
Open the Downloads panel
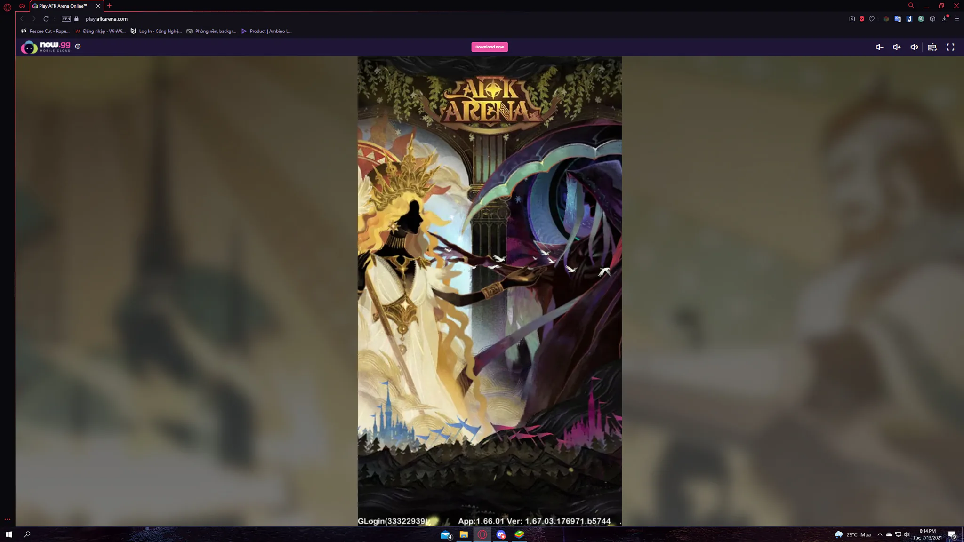(945, 19)
